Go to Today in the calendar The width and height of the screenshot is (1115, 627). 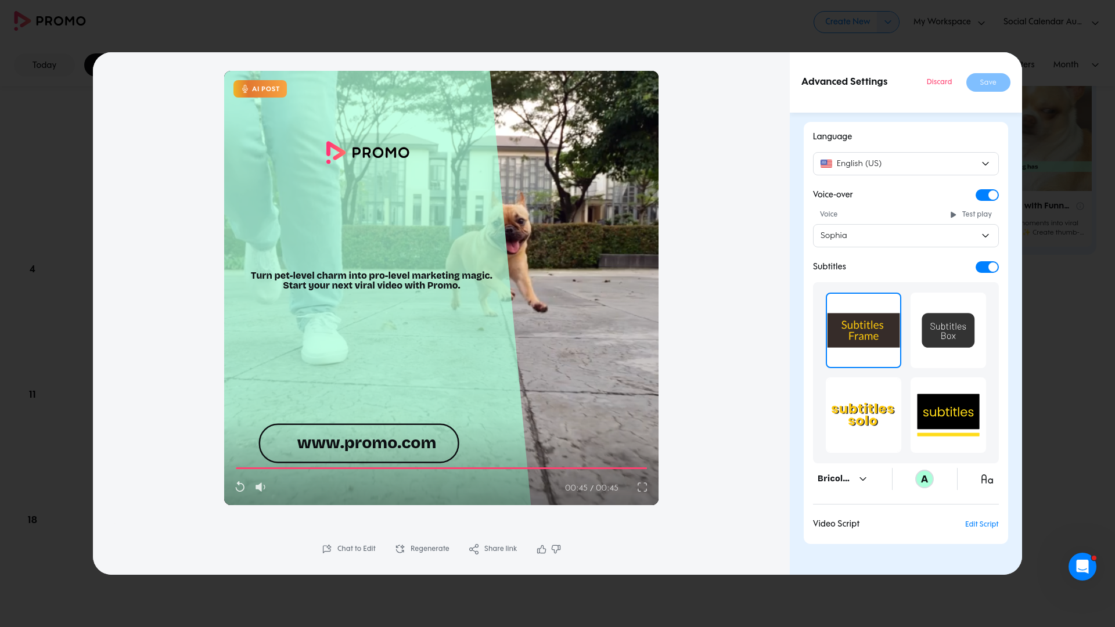44,65
